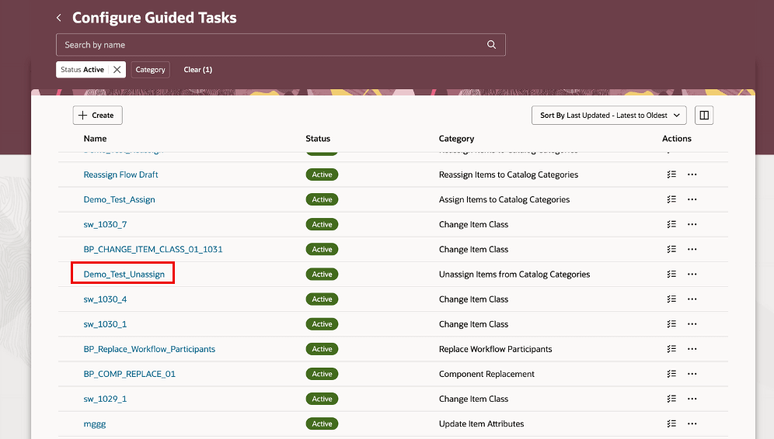Open the sw_1030_4 guided task
The width and height of the screenshot is (774, 439).
coord(105,299)
